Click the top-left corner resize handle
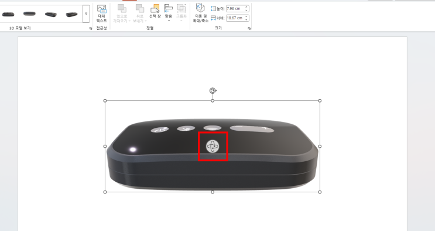The width and height of the screenshot is (435, 231). pyautogui.click(x=105, y=101)
